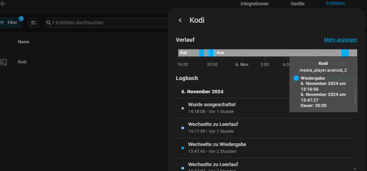The width and height of the screenshot is (367, 171).
Task: Click the back chevron next to Kodi title
Action: 180,20
